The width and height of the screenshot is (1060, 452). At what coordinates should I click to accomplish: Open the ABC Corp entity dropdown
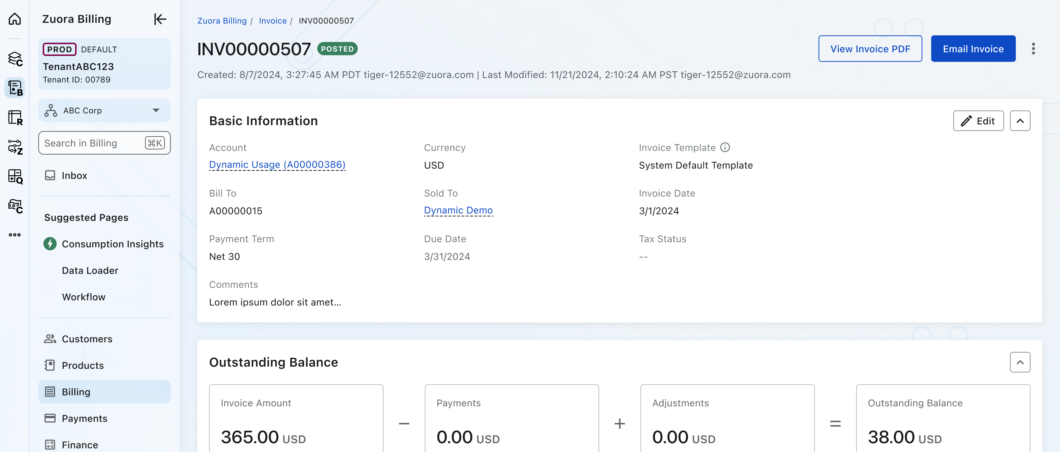tap(104, 110)
